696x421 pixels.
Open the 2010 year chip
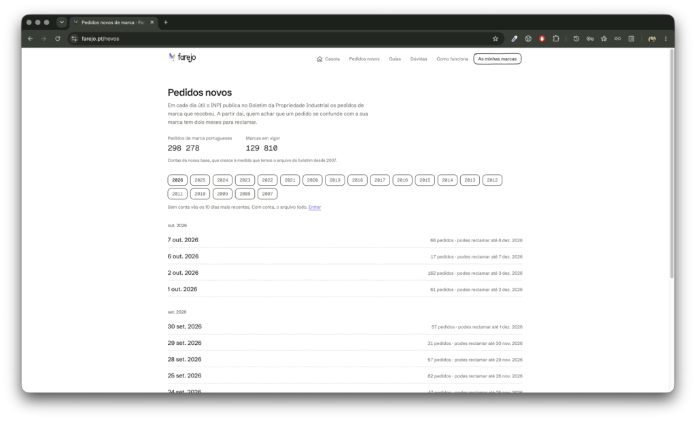coord(200,194)
